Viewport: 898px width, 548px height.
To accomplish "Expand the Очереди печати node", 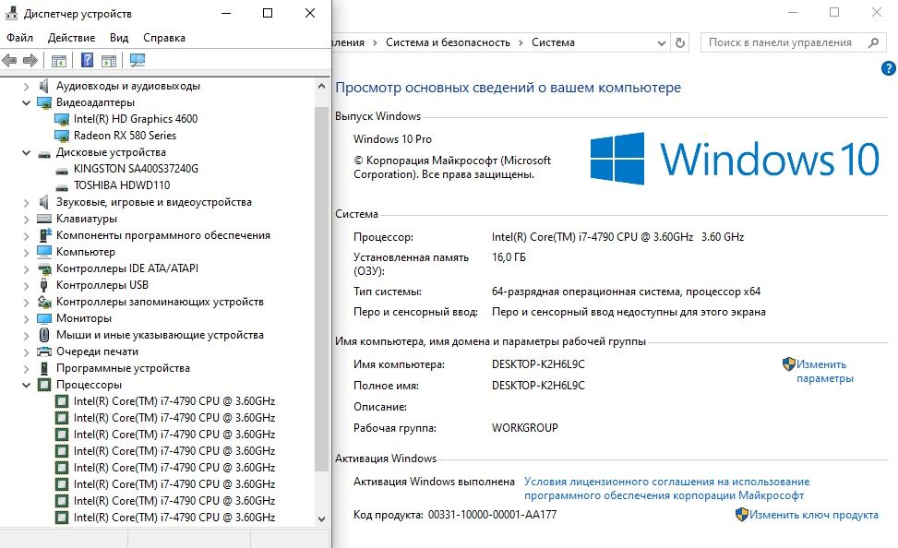I will [x=27, y=352].
